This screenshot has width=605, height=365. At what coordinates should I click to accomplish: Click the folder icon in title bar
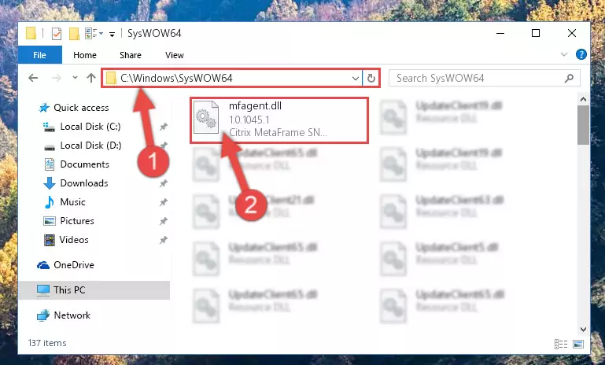click(x=31, y=34)
